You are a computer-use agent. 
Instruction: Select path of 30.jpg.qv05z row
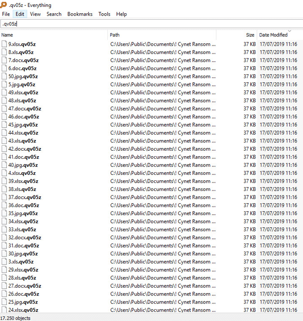point(163,253)
